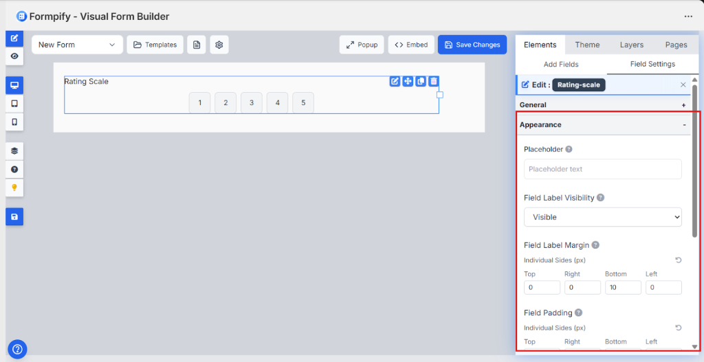The height and width of the screenshot is (362, 704).
Task: Delete the Rating Scale field with trash icon
Action: click(x=434, y=82)
